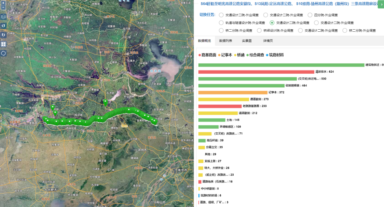Screen dimensions: 384x207
Task: Click the counterclockwise rotate map icon
Action: tap(3, 26)
